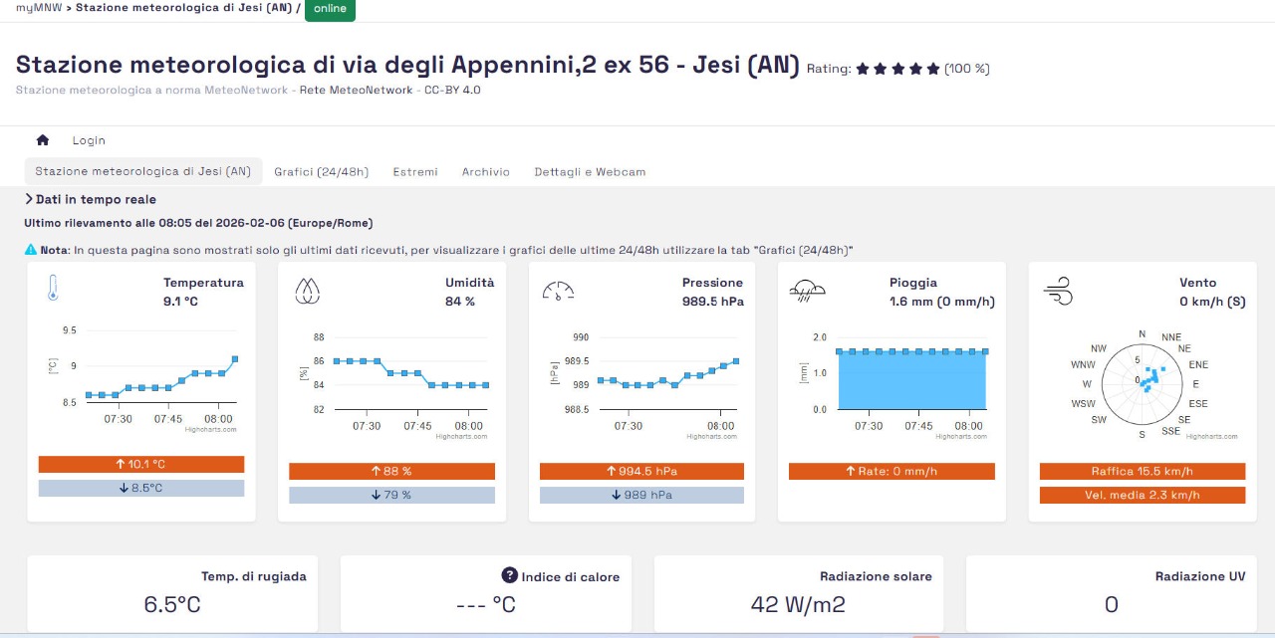The image size is (1275, 638).
Task: Open the Archivio tab
Action: pos(485,172)
